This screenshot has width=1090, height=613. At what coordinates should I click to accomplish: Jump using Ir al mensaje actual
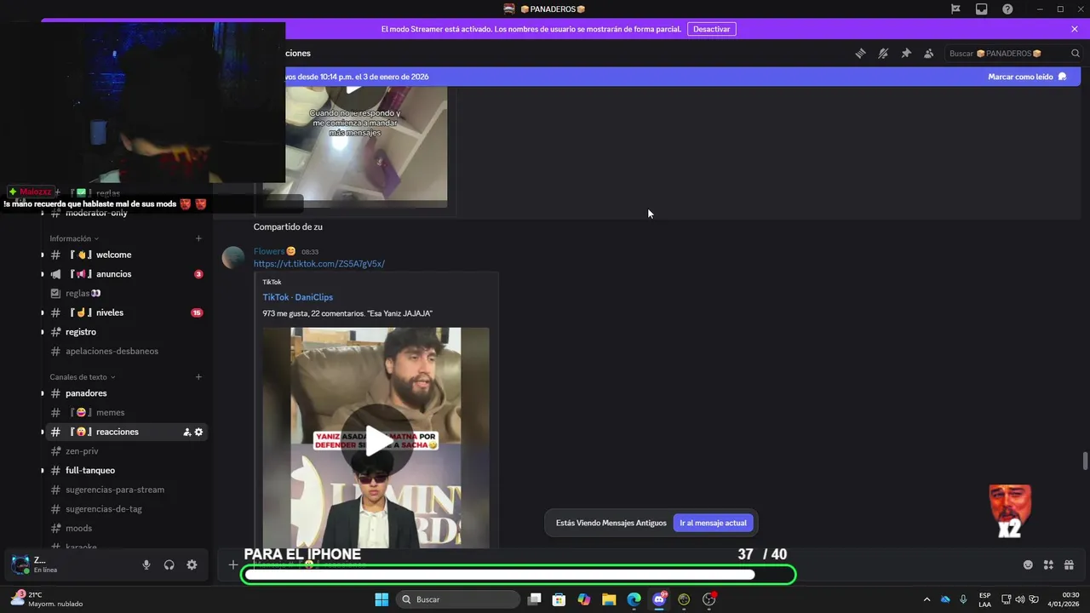click(713, 523)
